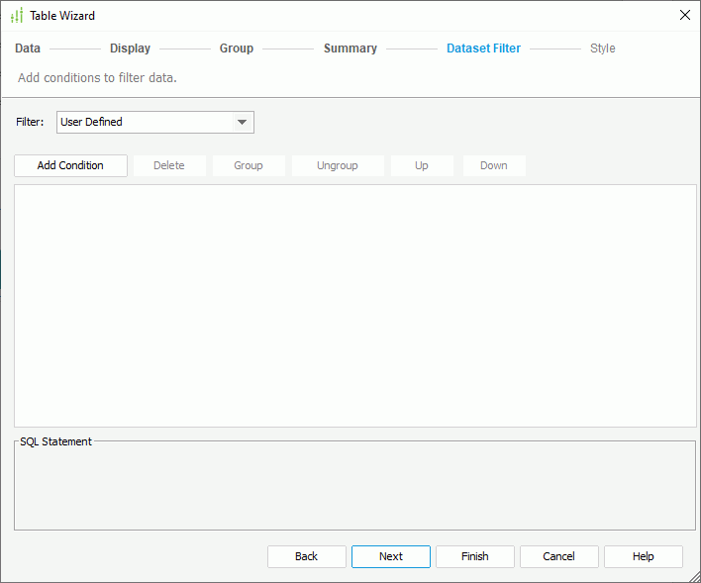
Task: Proceed with the Next button
Action: click(390, 556)
